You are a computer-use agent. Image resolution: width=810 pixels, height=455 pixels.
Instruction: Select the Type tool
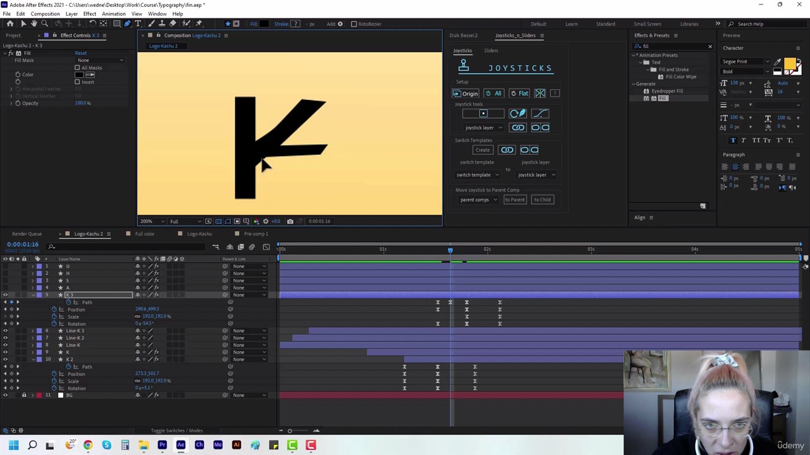pyautogui.click(x=138, y=24)
